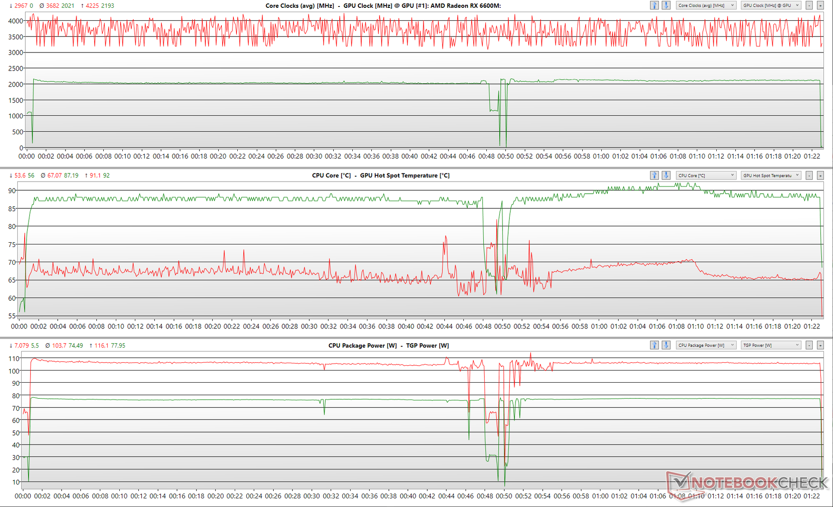This screenshot has height=507, width=833.
Task: Click down arrow icon in CPU Package Power graph
Action: coord(666,345)
